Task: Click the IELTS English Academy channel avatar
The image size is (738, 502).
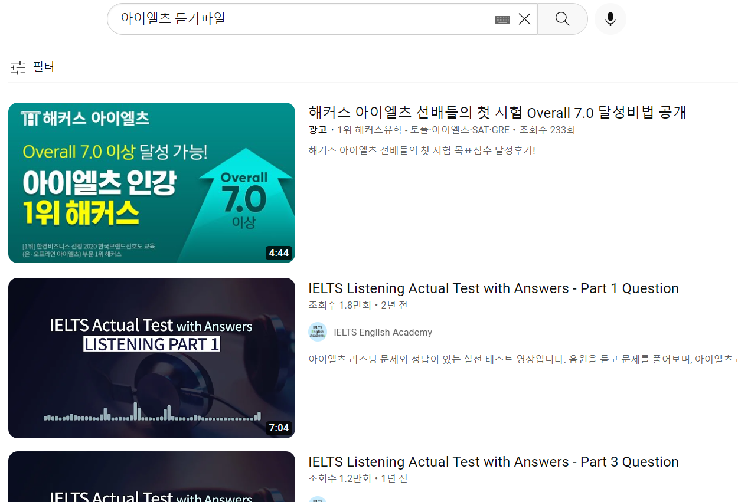Action: 318,332
